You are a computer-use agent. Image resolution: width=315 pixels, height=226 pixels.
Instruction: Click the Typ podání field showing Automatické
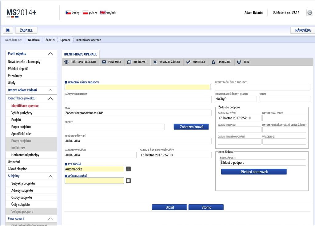point(94,169)
